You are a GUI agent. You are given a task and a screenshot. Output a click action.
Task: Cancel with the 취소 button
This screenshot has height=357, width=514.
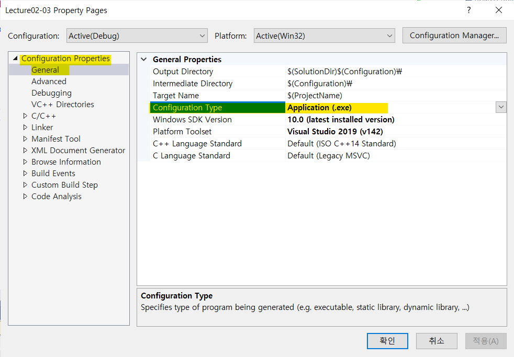[x=437, y=341]
